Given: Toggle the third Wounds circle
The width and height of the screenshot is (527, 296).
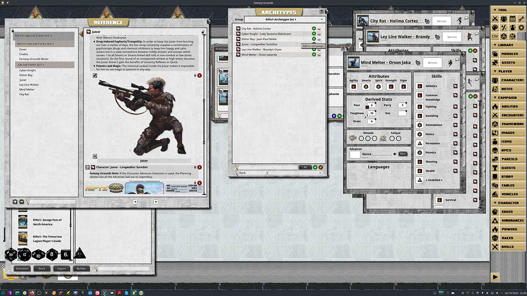Looking at the screenshot, I should point(374,139).
